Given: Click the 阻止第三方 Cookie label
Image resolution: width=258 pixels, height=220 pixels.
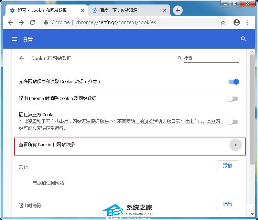Looking at the screenshot, I should click(37, 114).
